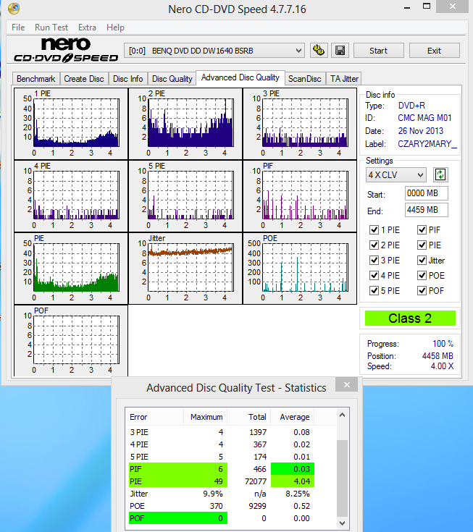
Task: Toggle the 5 PIE checkbox
Action: (374, 290)
